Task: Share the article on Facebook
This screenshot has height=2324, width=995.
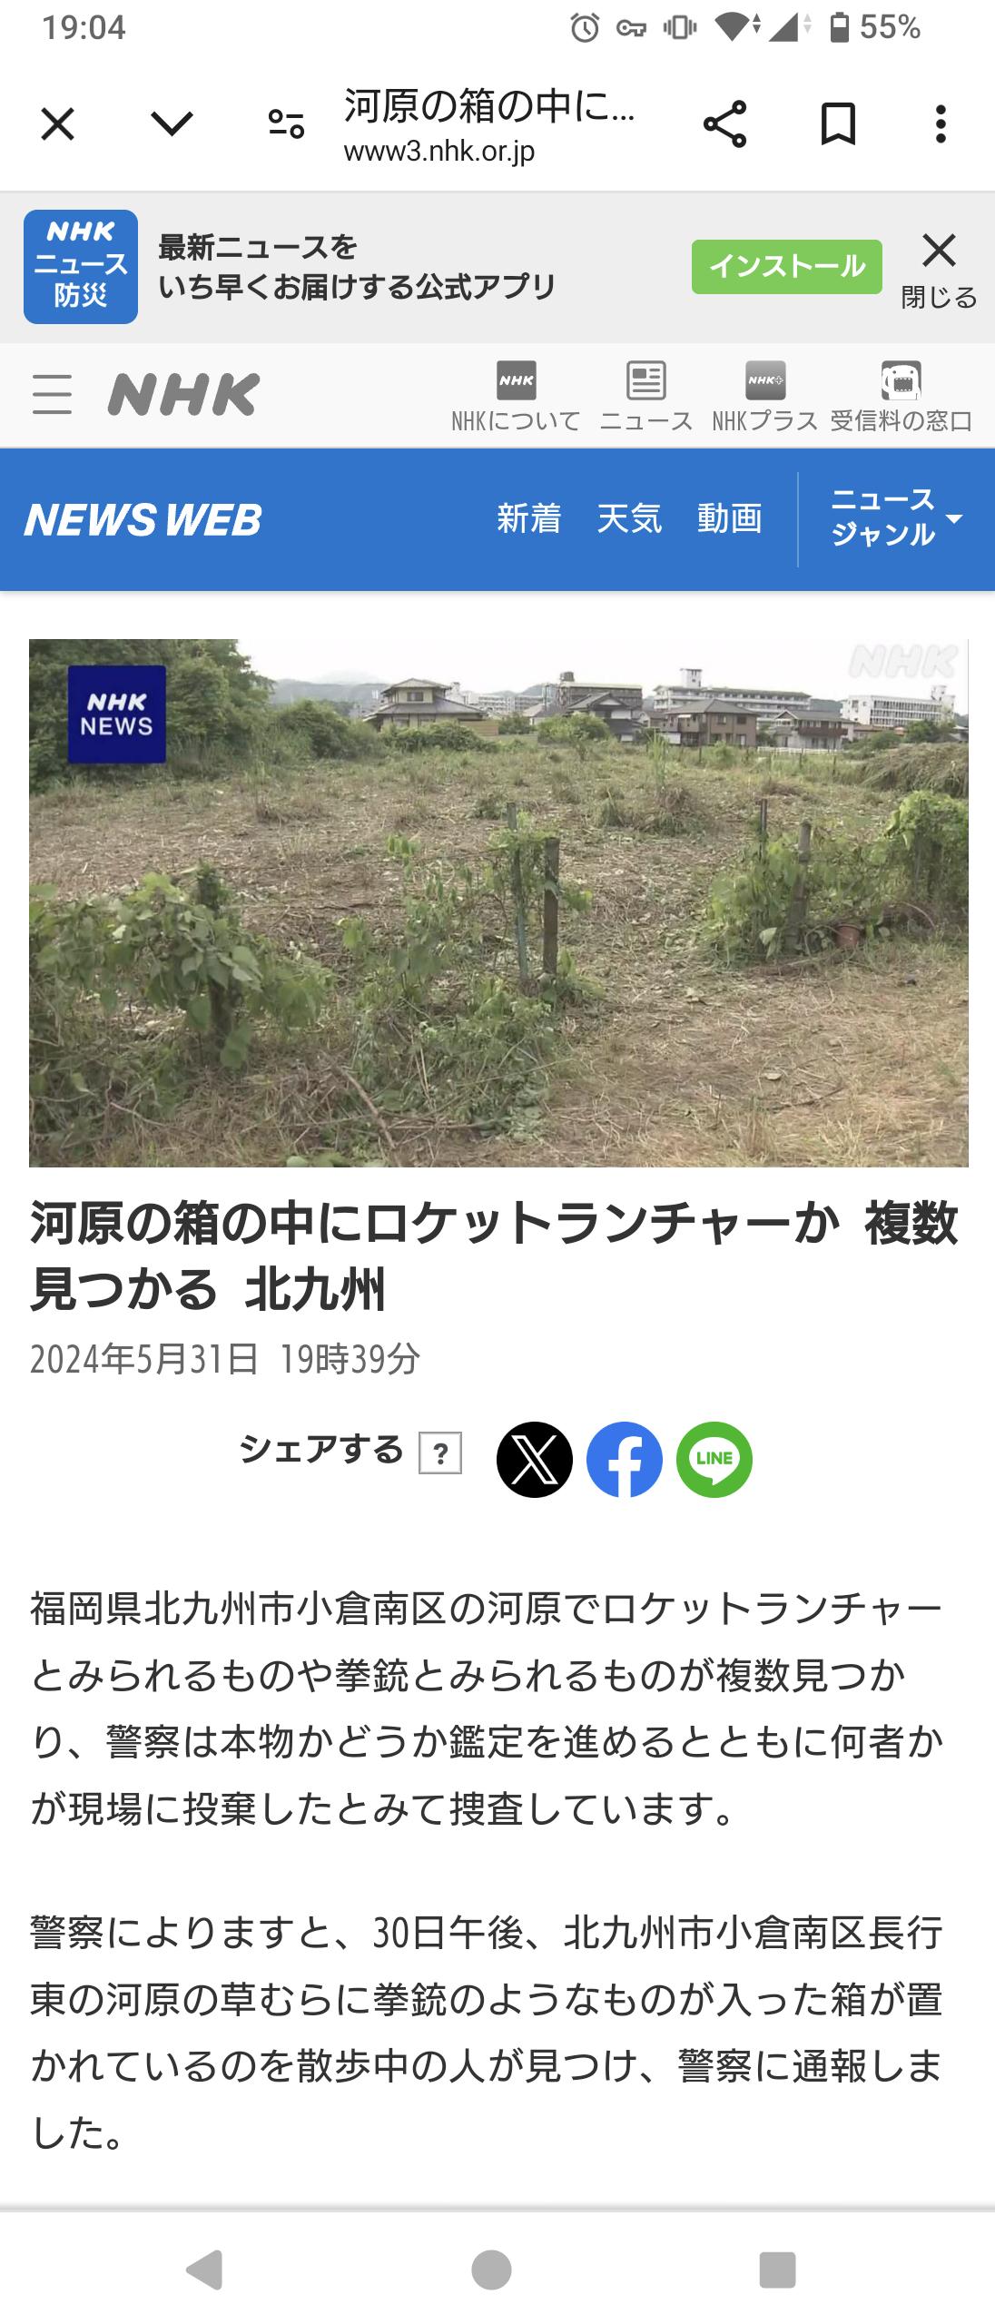Action: 625,1460
